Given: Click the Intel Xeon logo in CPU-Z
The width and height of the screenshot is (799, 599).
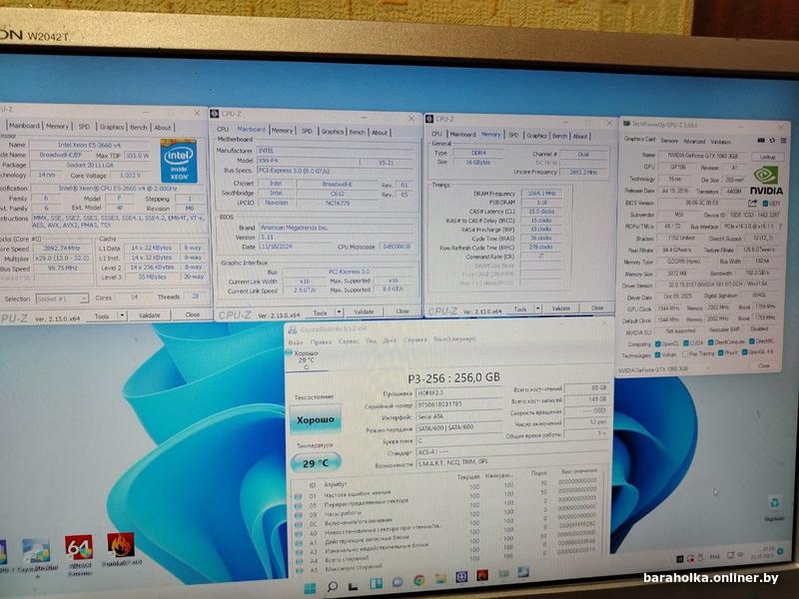Looking at the screenshot, I should [x=179, y=161].
